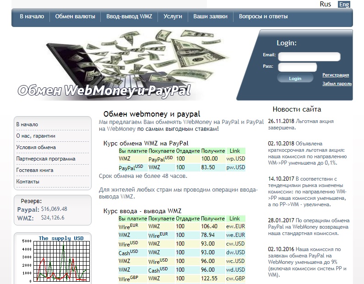Viewport: 364px width, 284px height.
Task: Switch language to Rus
Action: [x=325, y=4]
